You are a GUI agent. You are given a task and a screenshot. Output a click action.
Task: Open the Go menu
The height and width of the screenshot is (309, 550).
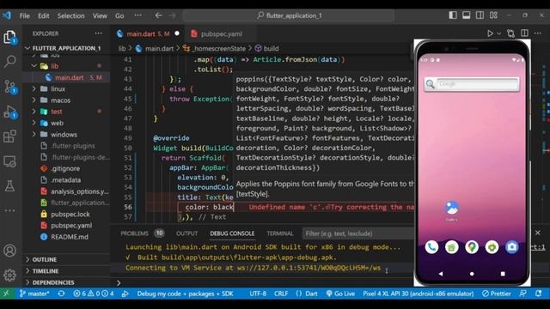tap(119, 15)
